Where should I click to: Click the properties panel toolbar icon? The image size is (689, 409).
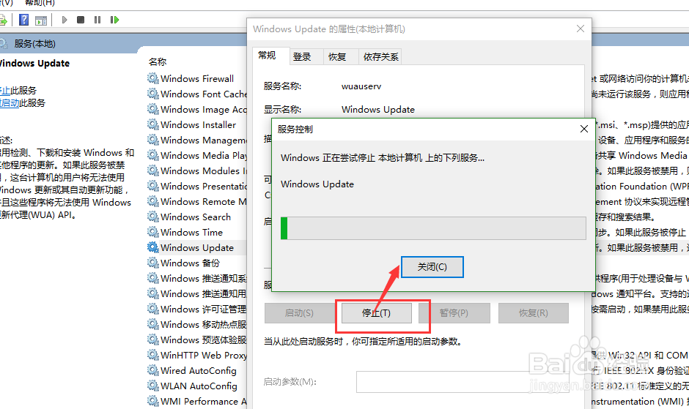tap(41, 20)
